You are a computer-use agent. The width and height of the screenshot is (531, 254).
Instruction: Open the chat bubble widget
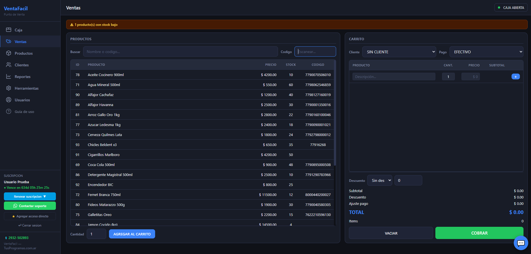pos(521,243)
